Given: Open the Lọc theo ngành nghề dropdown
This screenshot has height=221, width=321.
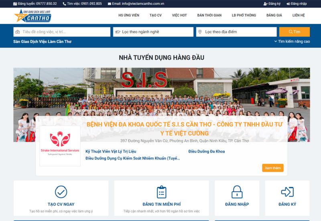Looking at the screenshot, I should tap(153, 32).
